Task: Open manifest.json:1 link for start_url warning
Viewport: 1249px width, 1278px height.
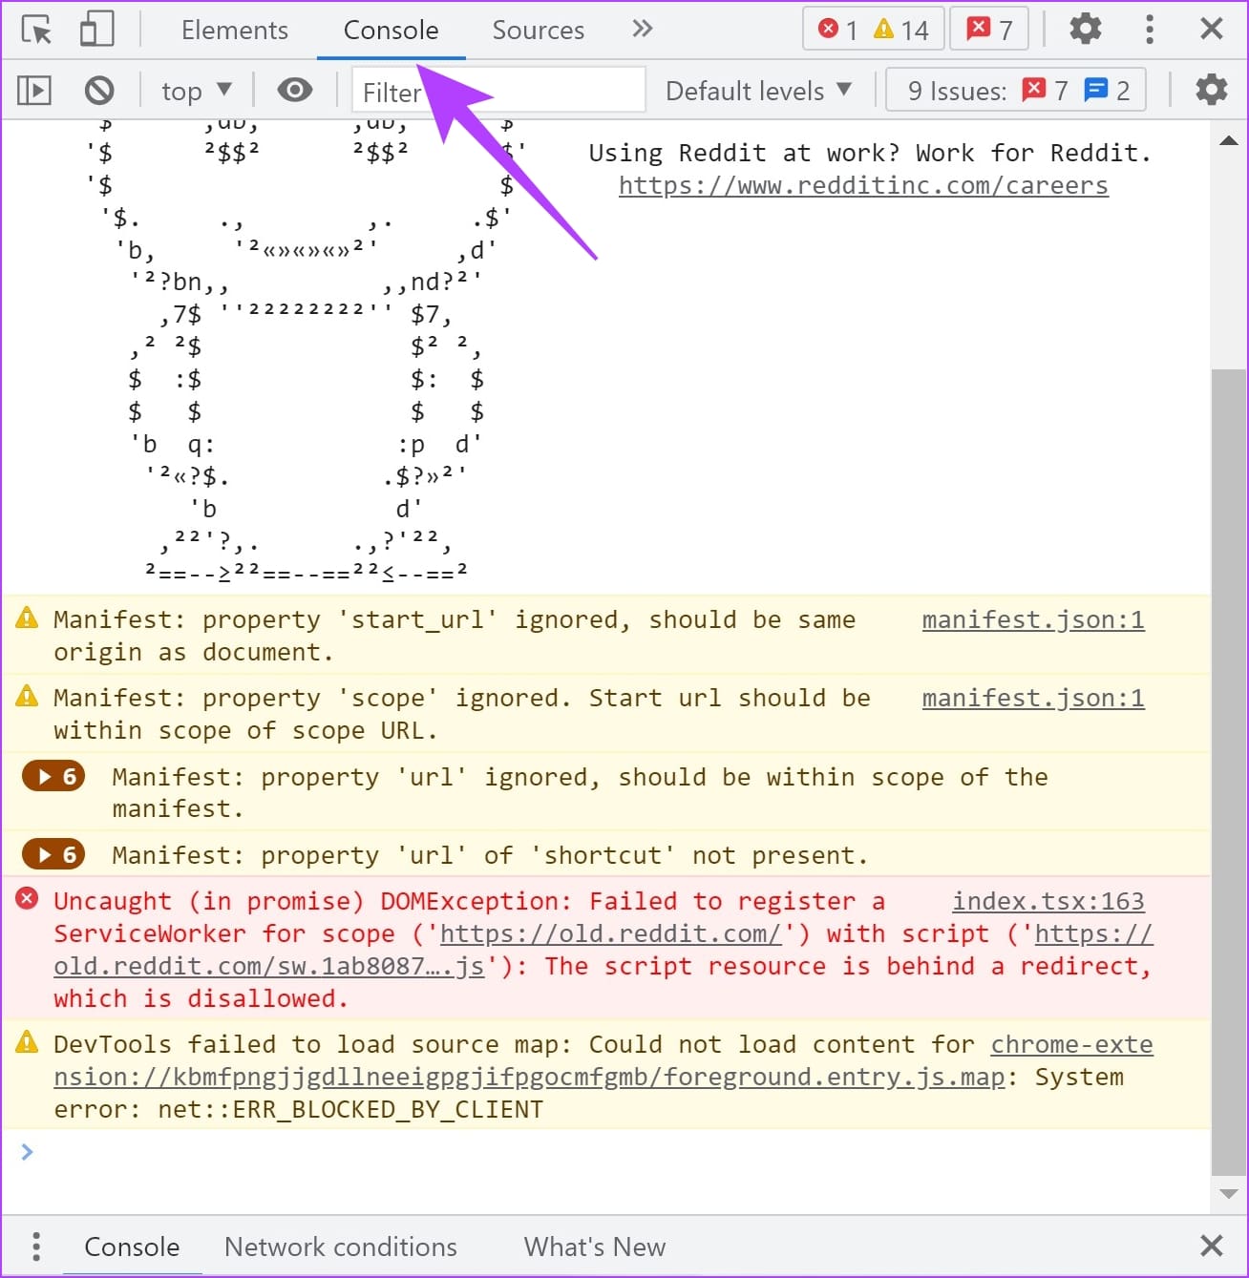Action: pos(1033,619)
